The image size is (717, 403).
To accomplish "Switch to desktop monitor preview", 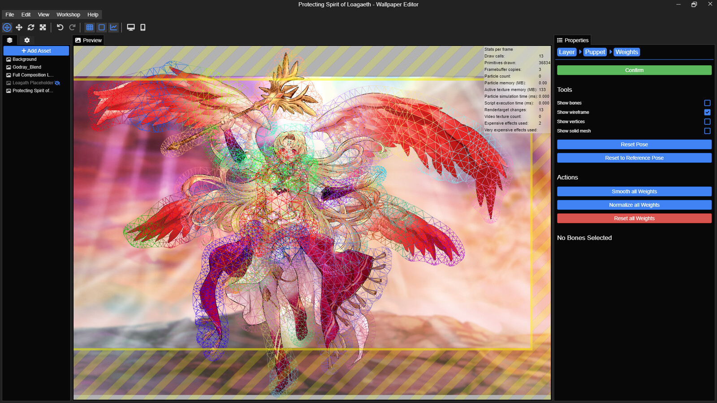I will (x=131, y=27).
